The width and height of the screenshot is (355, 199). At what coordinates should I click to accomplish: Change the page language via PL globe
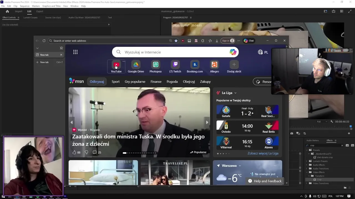(x=263, y=52)
